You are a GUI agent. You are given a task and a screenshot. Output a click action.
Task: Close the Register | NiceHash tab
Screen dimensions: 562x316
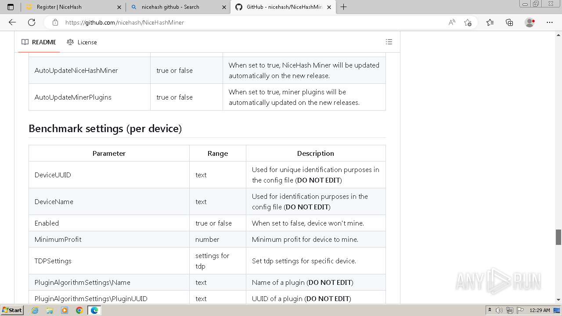[x=119, y=7]
